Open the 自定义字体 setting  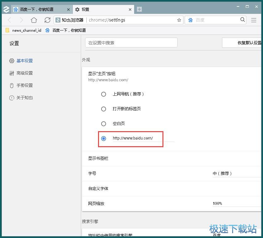click(171, 189)
